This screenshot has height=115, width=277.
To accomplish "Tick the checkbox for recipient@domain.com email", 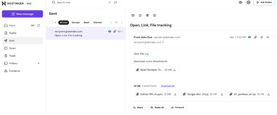I will [51, 32].
